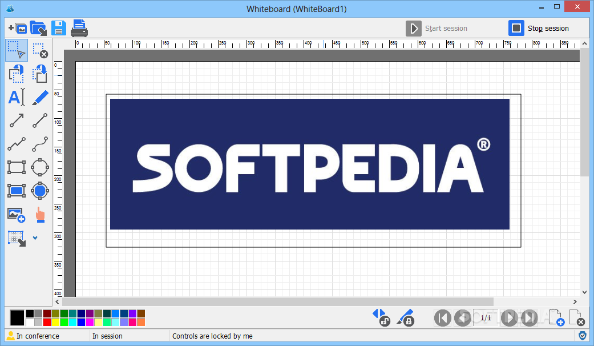
Task: Toggle the drawing controls lock icon
Action: (405, 317)
